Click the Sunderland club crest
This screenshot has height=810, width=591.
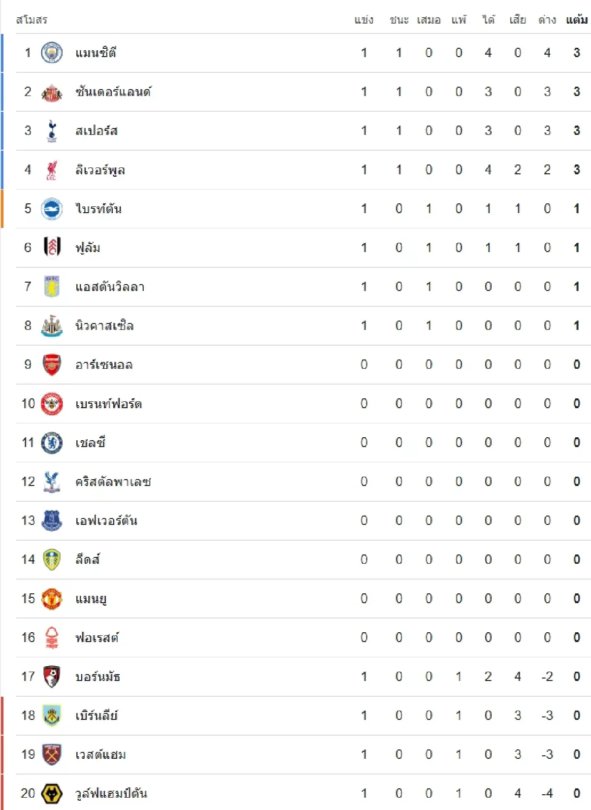(52, 92)
